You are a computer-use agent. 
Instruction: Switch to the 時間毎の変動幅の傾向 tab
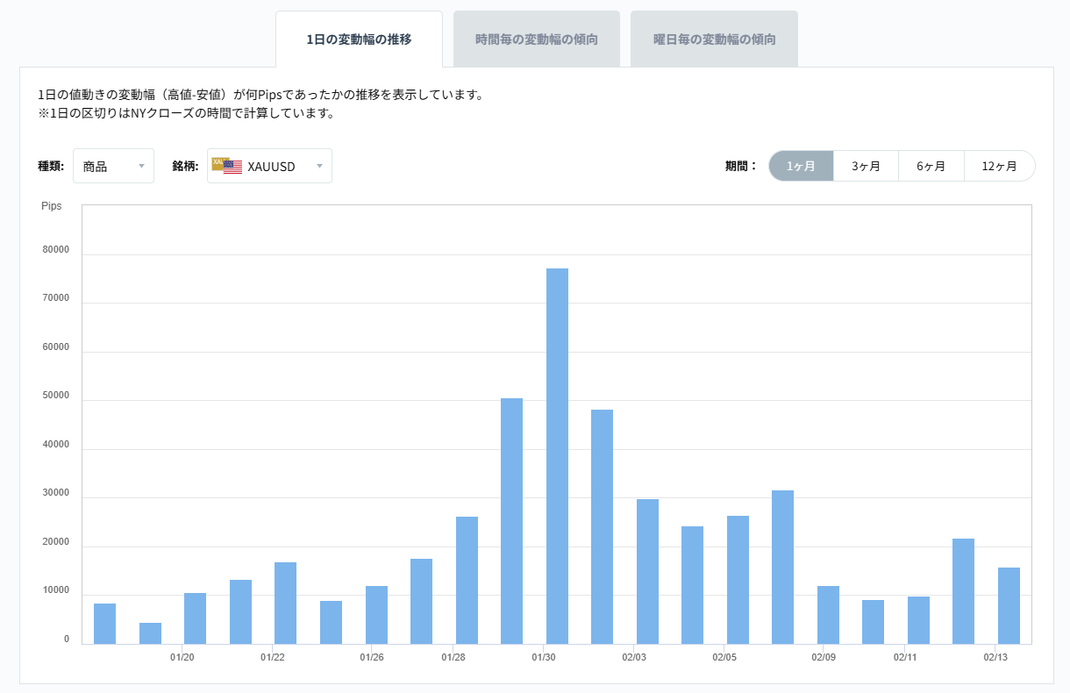(536, 38)
